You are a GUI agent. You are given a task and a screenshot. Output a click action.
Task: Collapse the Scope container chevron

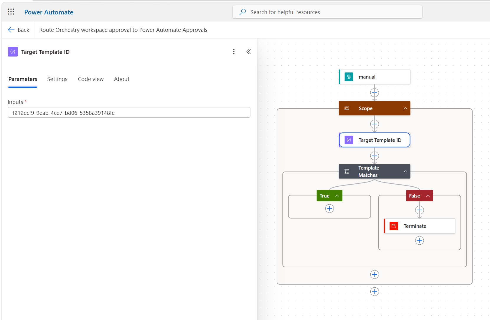(x=405, y=108)
